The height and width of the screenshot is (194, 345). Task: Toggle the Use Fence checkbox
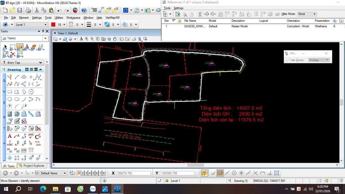287,60
